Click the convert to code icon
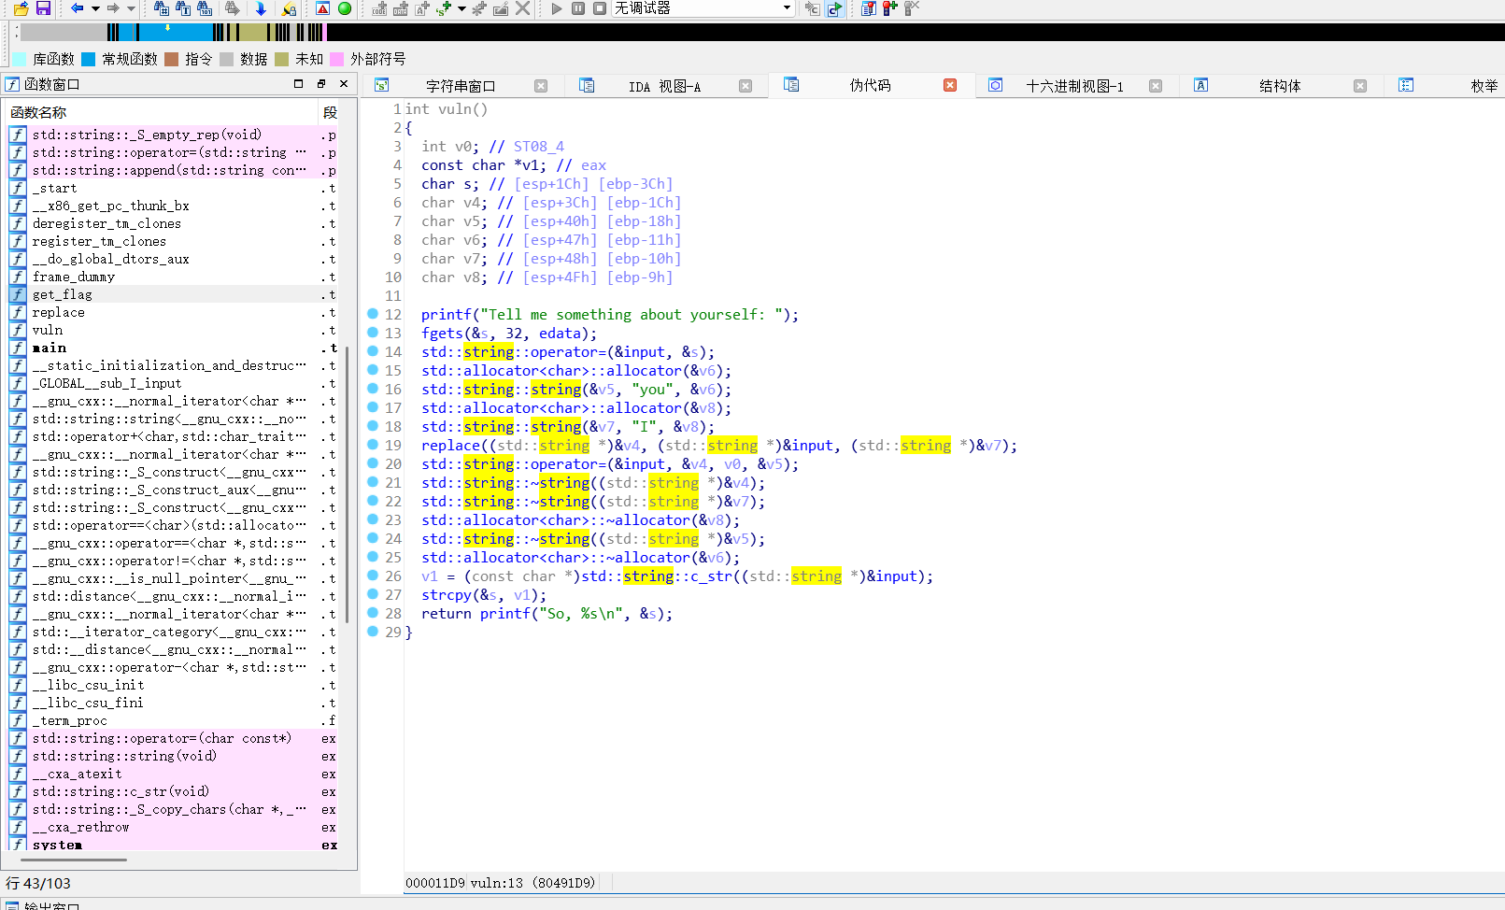Image resolution: width=1505 pixels, height=910 pixels. pos(379,8)
